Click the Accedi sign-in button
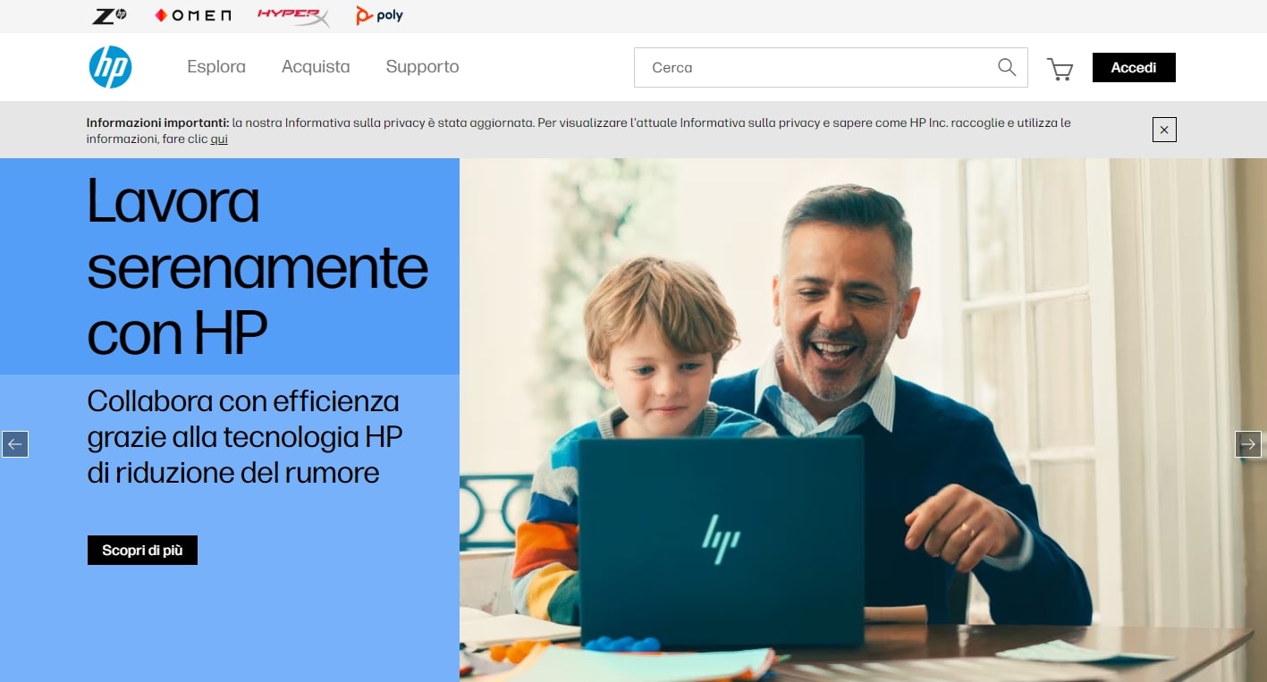Viewport: 1267px width, 682px height. (1134, 67)
